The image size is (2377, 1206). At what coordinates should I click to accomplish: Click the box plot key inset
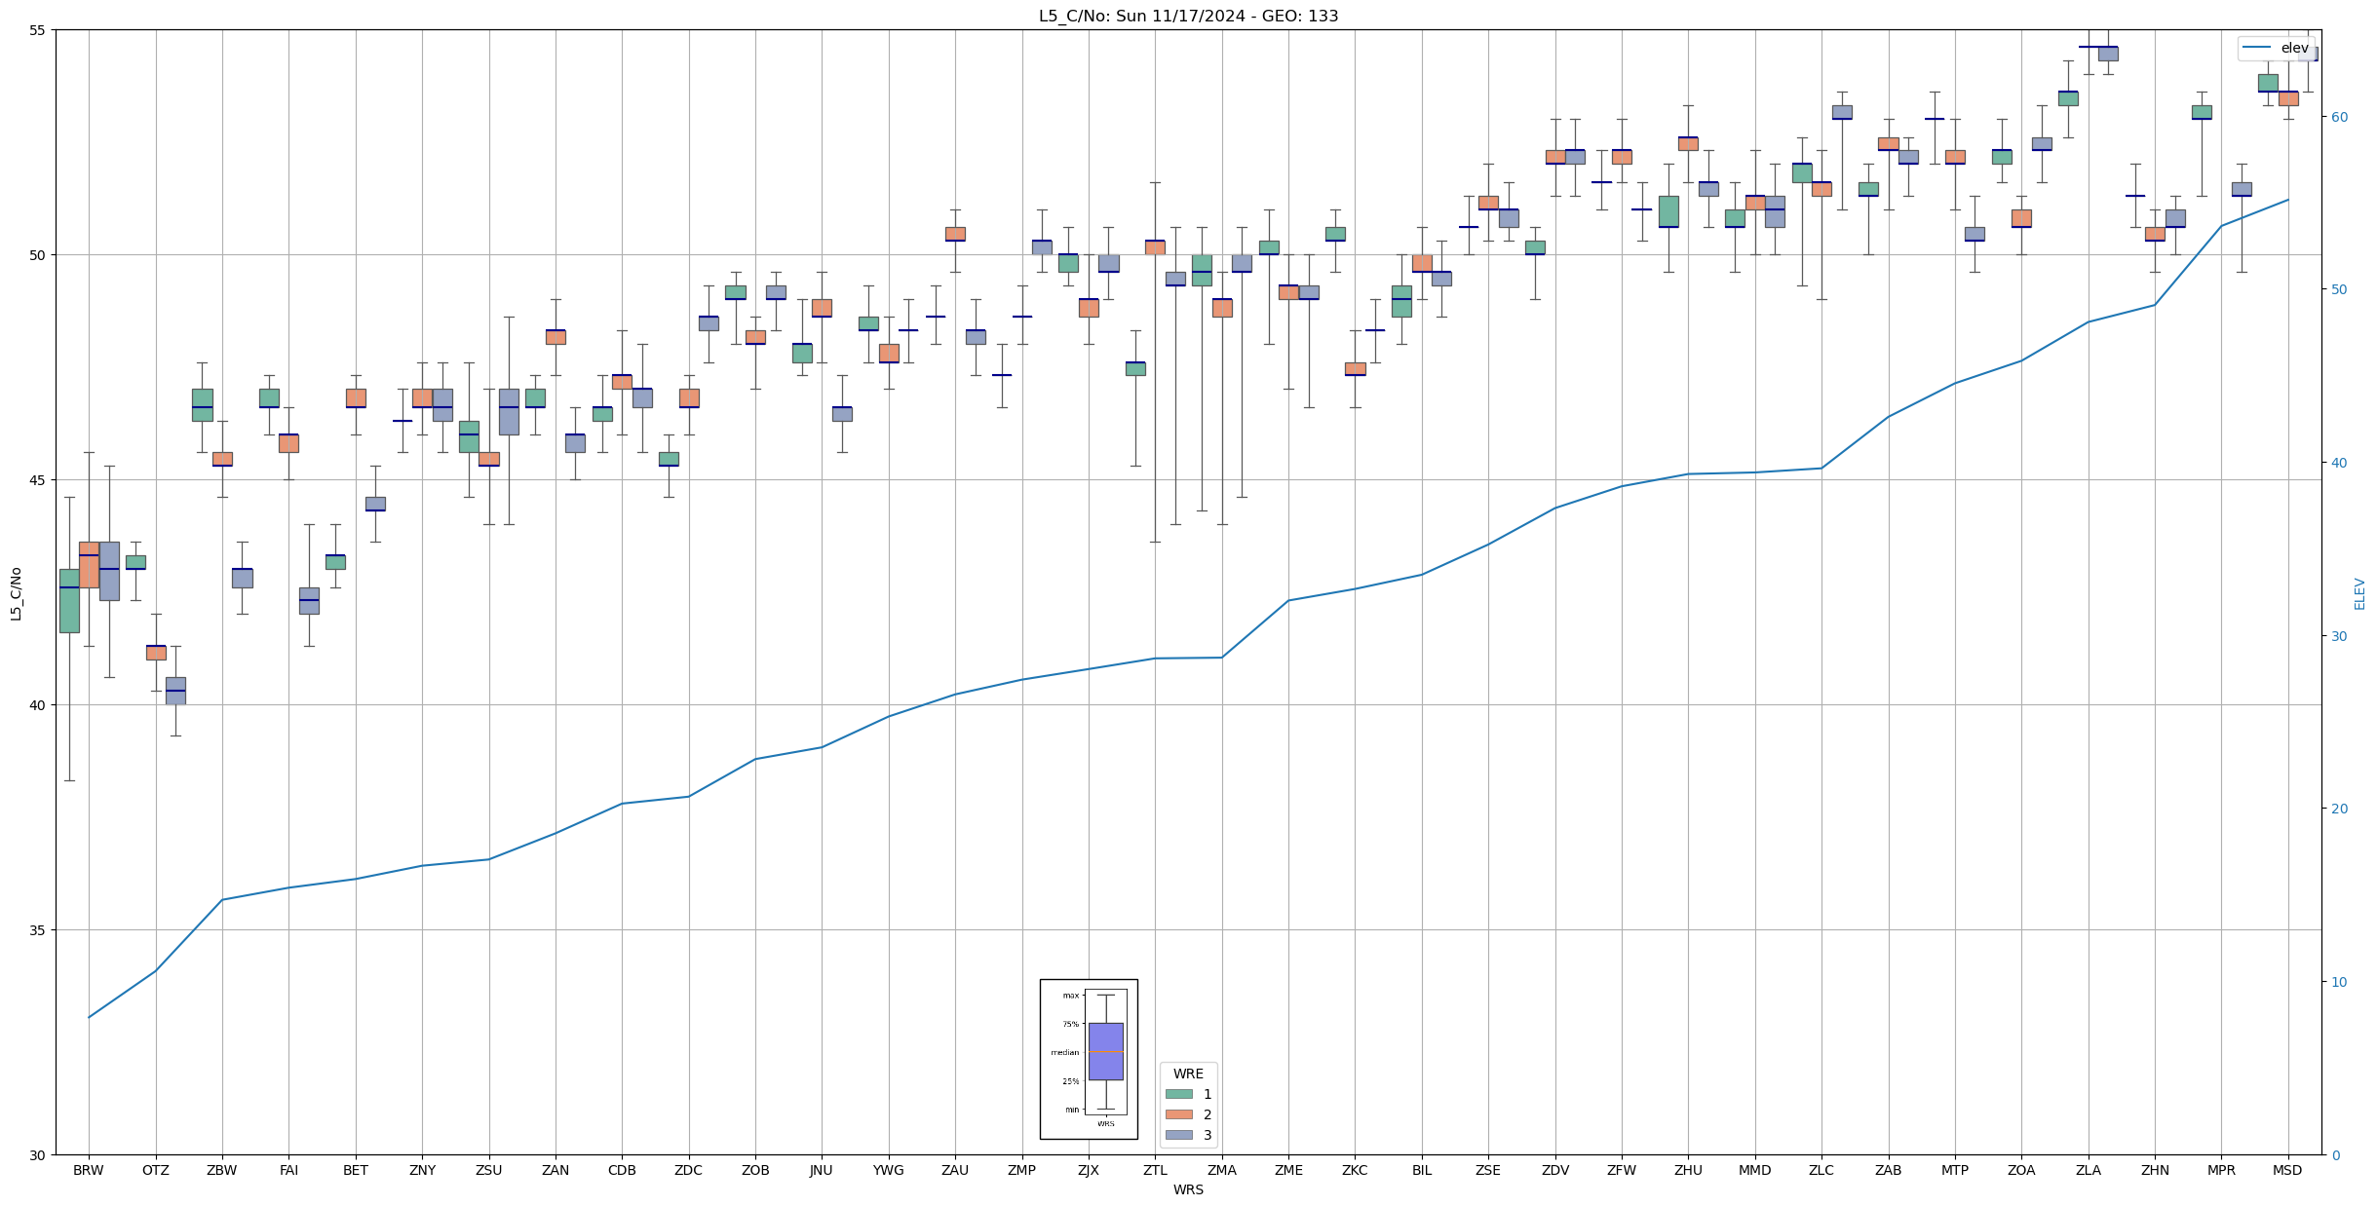(x=1089, y=1059)
